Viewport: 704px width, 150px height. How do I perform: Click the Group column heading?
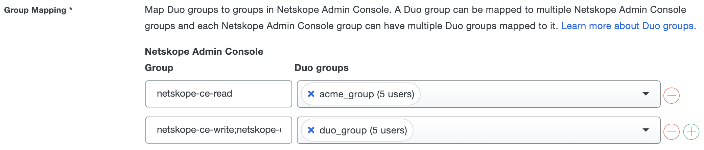click(x=159, y=68)
